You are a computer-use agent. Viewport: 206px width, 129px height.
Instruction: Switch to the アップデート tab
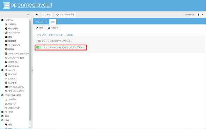(41, 22)
